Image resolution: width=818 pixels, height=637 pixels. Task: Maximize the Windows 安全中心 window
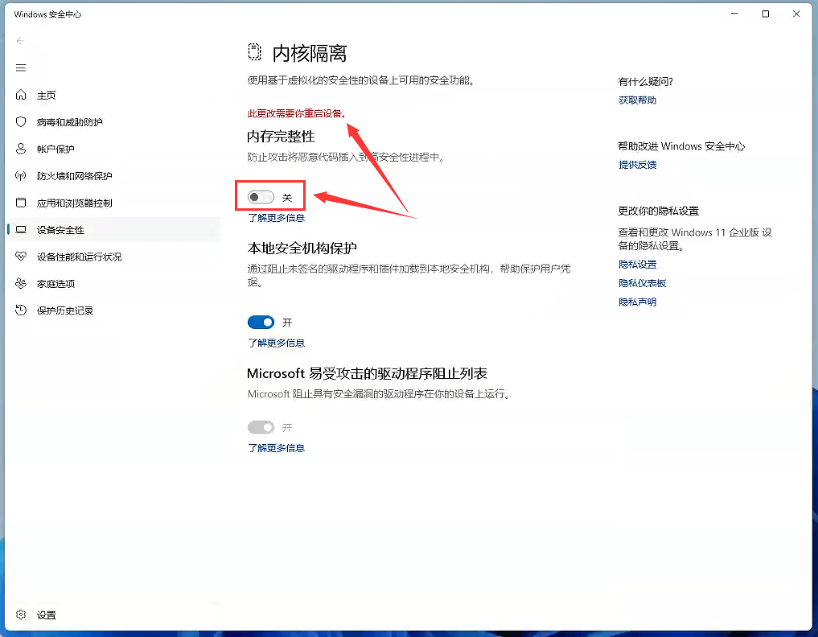[x=765, y=14]
